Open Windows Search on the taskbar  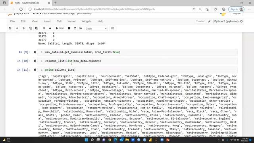pos(92,140)
